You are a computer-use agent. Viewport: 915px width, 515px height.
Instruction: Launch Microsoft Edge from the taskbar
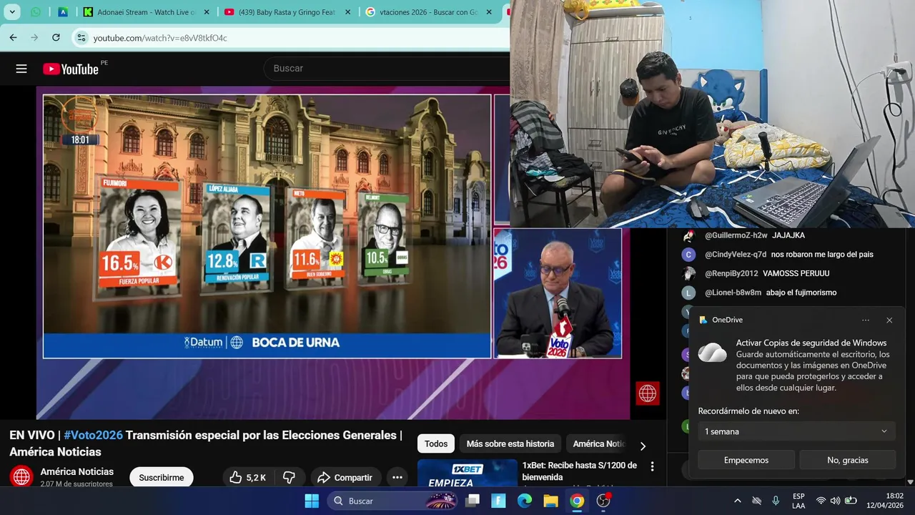(525, 501)
